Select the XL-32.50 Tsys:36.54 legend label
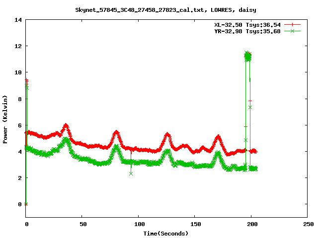Image resolution: width=318 pixels, height=238 pixels. [x=247, y=25]
